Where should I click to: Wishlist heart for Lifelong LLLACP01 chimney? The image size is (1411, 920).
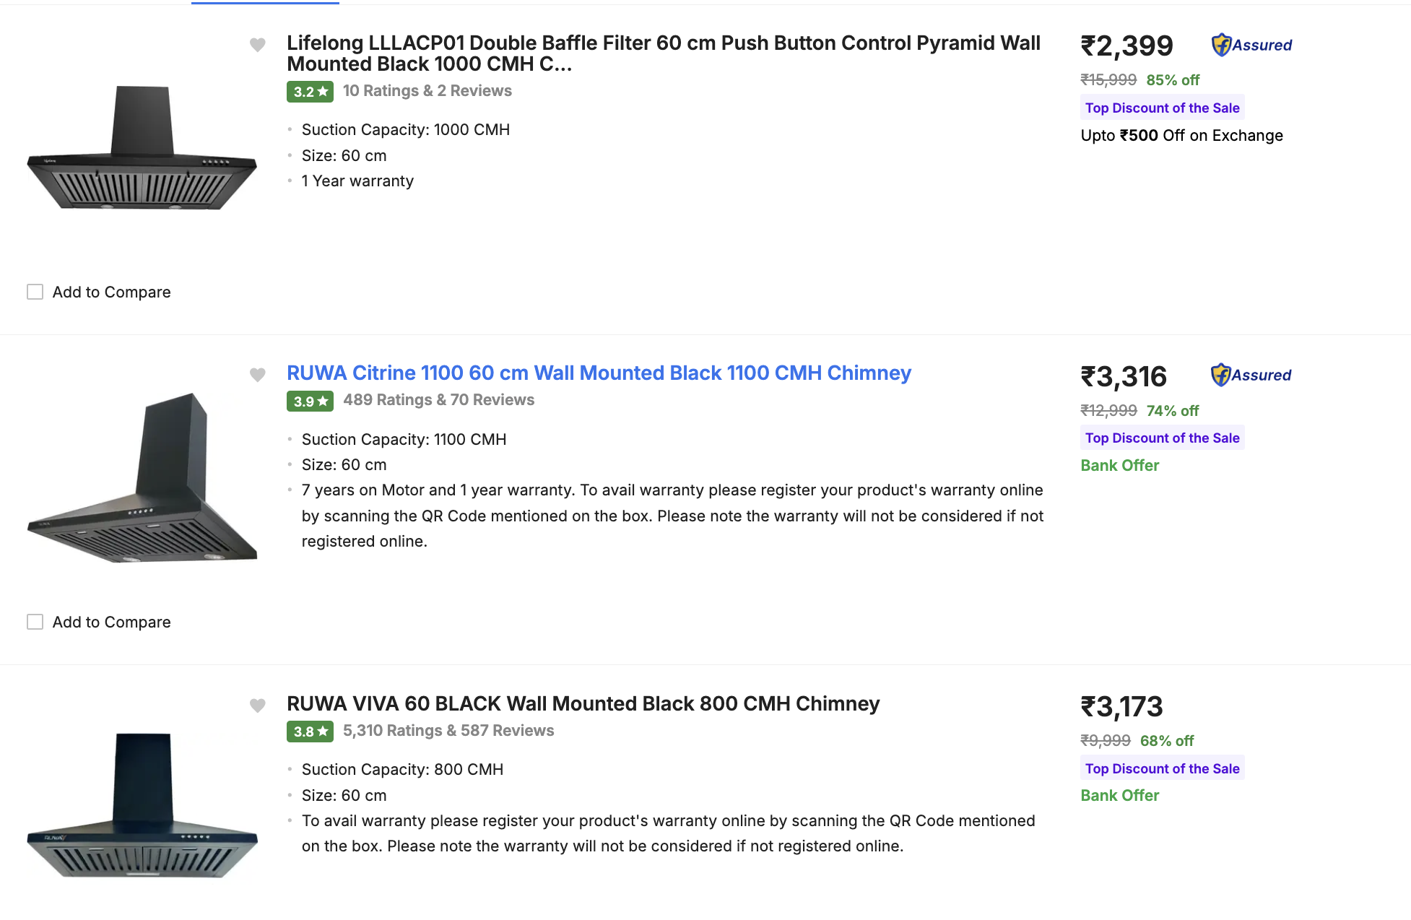(257, 45)
